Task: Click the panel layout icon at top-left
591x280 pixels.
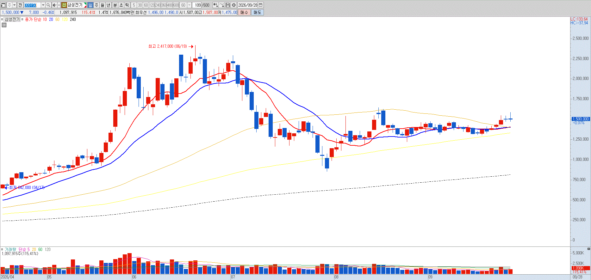Action: pos(3,5)
